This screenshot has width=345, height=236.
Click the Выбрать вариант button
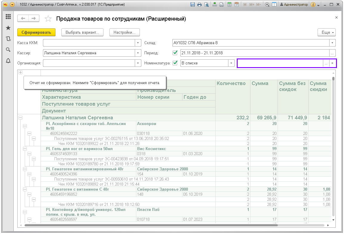[x=82, y=32]
